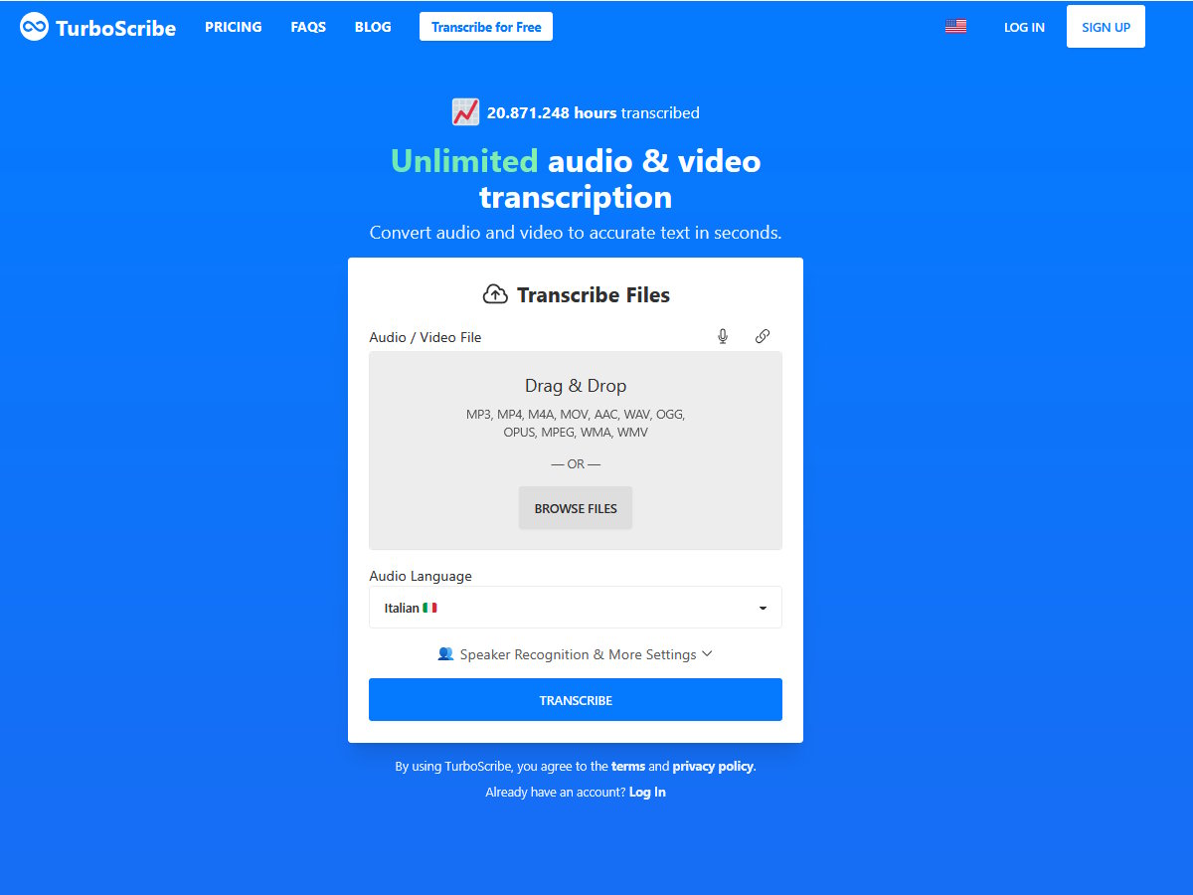Click Transcribe for Free in the header
The height and width of the screenshot is (895, 1193).
click(486, 27)
